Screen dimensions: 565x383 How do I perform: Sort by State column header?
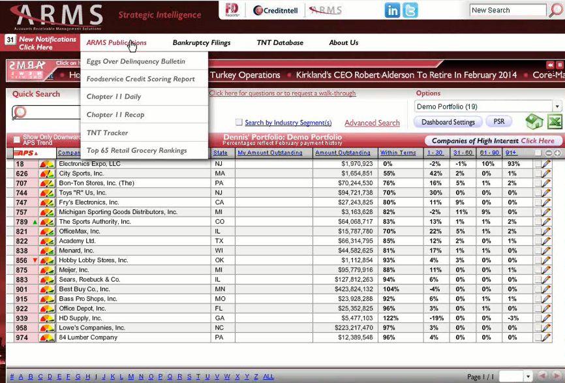click(220, 153)
